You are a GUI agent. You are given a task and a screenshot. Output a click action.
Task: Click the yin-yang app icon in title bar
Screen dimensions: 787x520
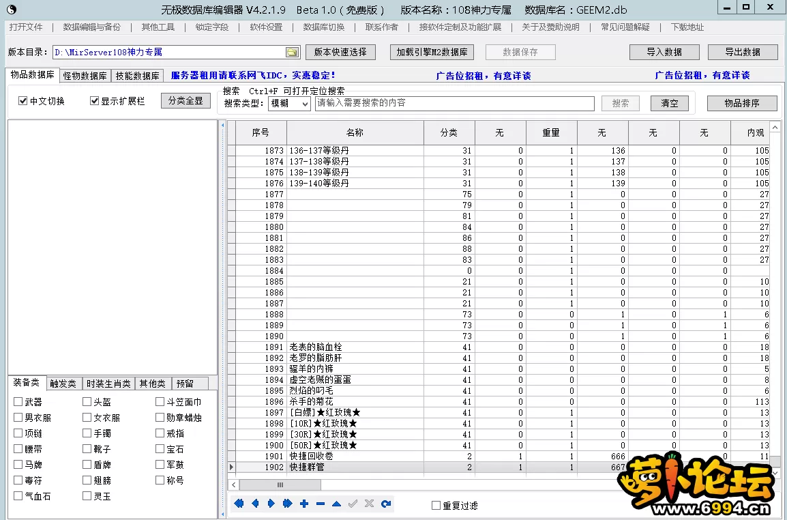[11, 9]
